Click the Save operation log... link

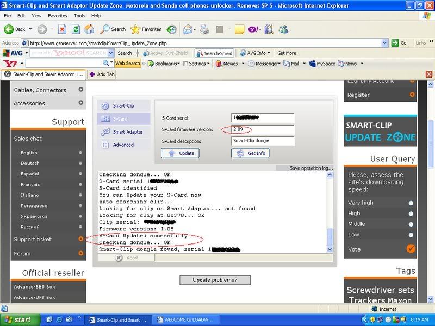coord(311,168)
